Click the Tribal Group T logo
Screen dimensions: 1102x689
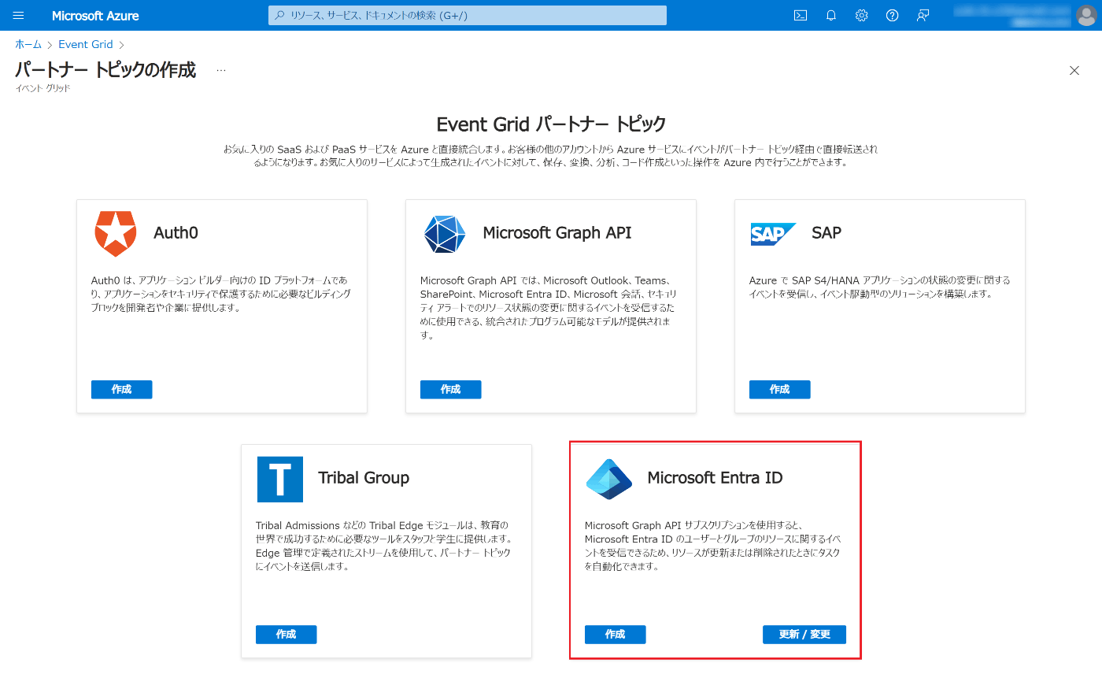(x=280, y=479)
